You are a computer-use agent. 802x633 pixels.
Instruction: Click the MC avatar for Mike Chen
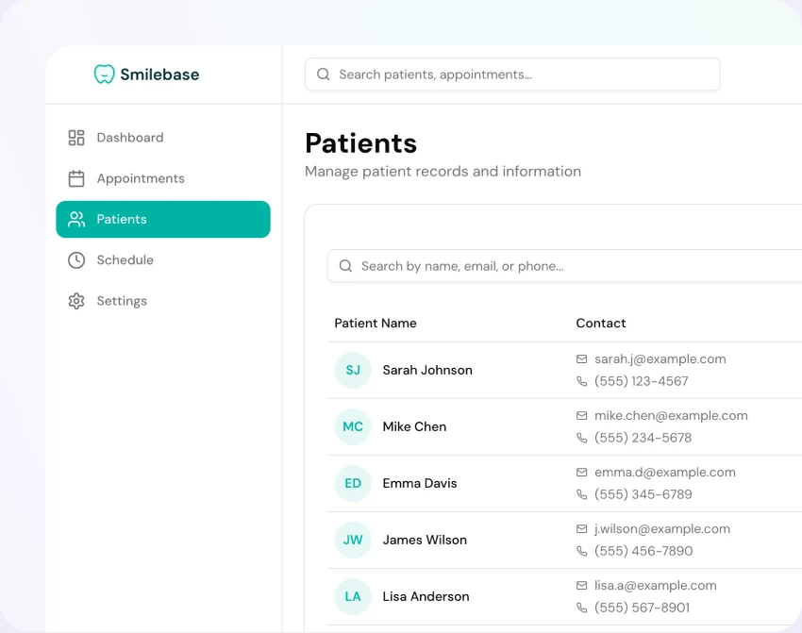coord(353,427)
